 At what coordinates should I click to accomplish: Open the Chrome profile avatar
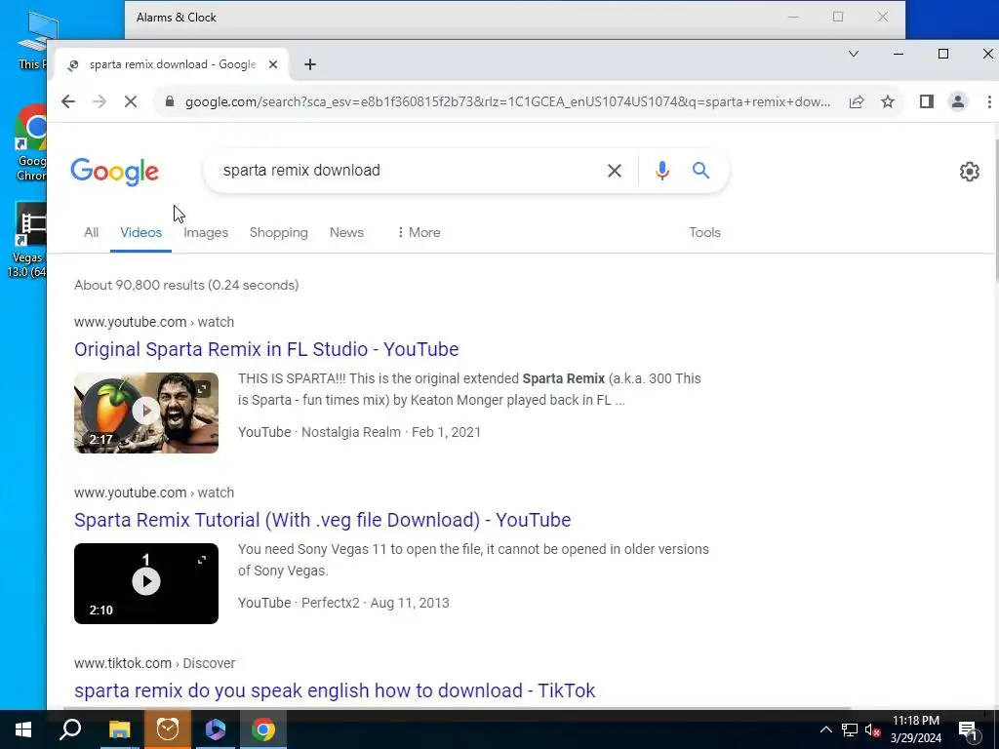[958, 101]
